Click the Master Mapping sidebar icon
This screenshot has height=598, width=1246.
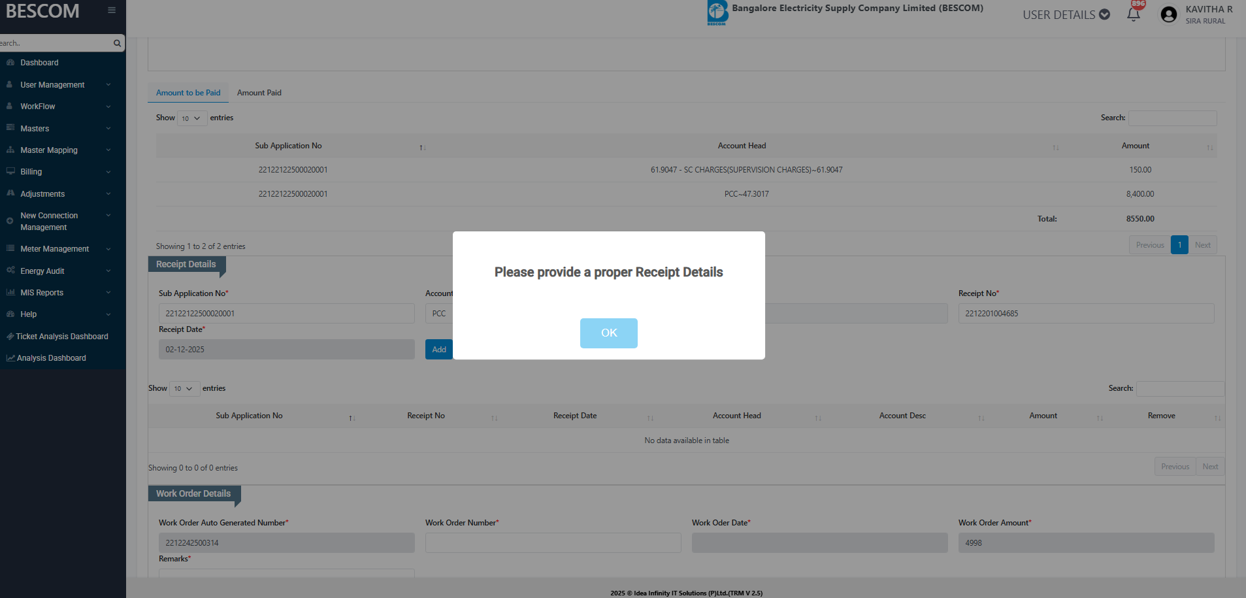(x=10, y=150)
